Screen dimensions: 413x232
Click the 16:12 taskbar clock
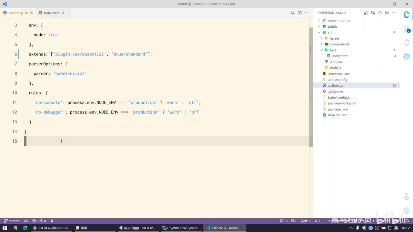click(x=406, y=228)
